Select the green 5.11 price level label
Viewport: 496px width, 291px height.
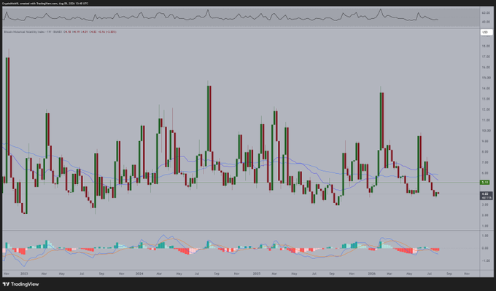pos(484,183)
